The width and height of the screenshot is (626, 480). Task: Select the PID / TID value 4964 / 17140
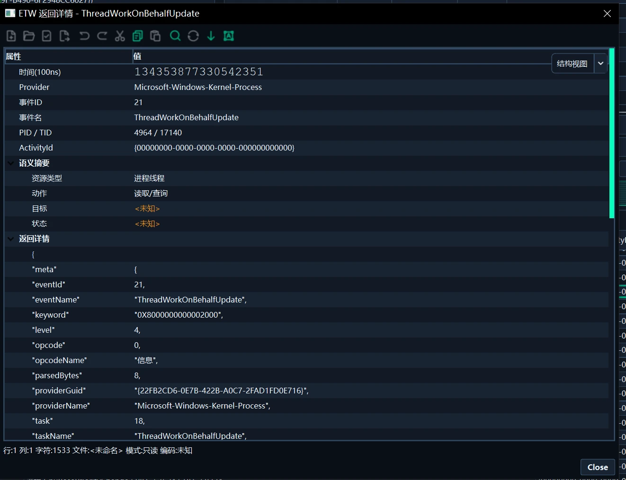158,133
